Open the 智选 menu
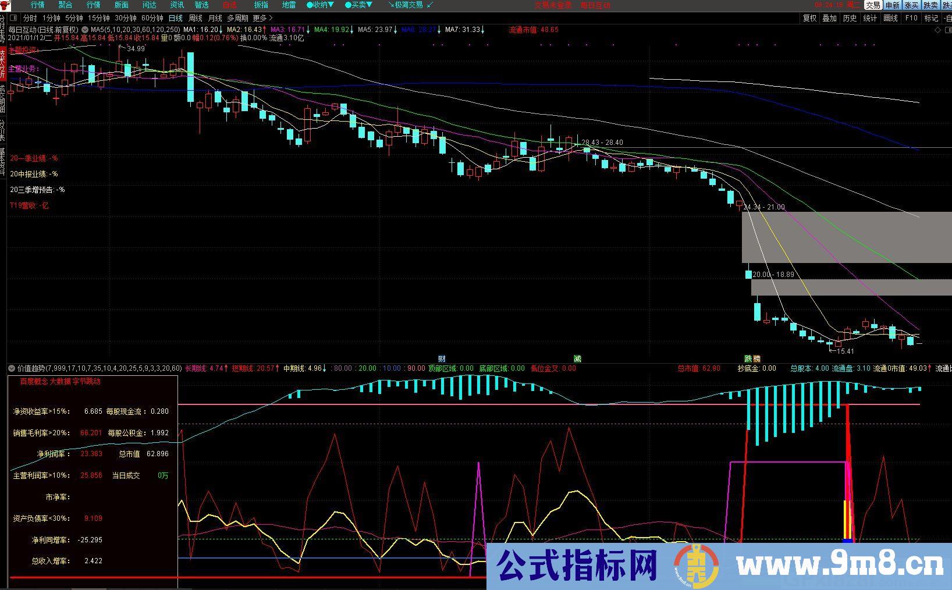Image resolution: width=952 pixels, height=590 pixels. tap(201, 5)
